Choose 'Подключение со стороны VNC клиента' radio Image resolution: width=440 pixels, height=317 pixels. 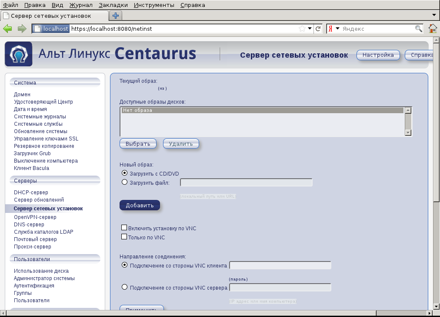(x=125, y=265)
